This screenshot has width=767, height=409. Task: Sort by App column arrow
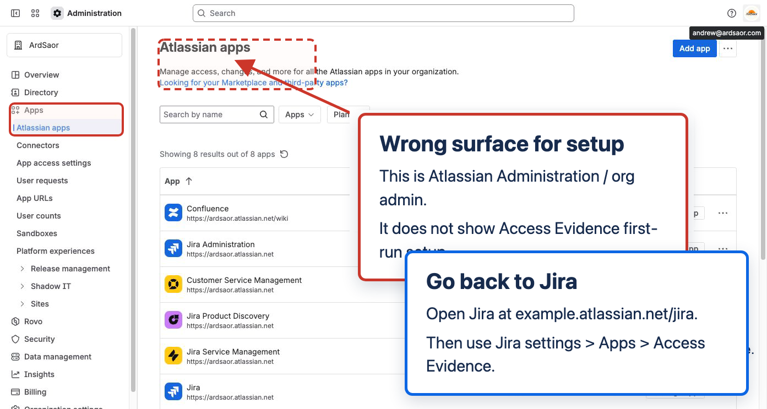click(x=189, y=181)
